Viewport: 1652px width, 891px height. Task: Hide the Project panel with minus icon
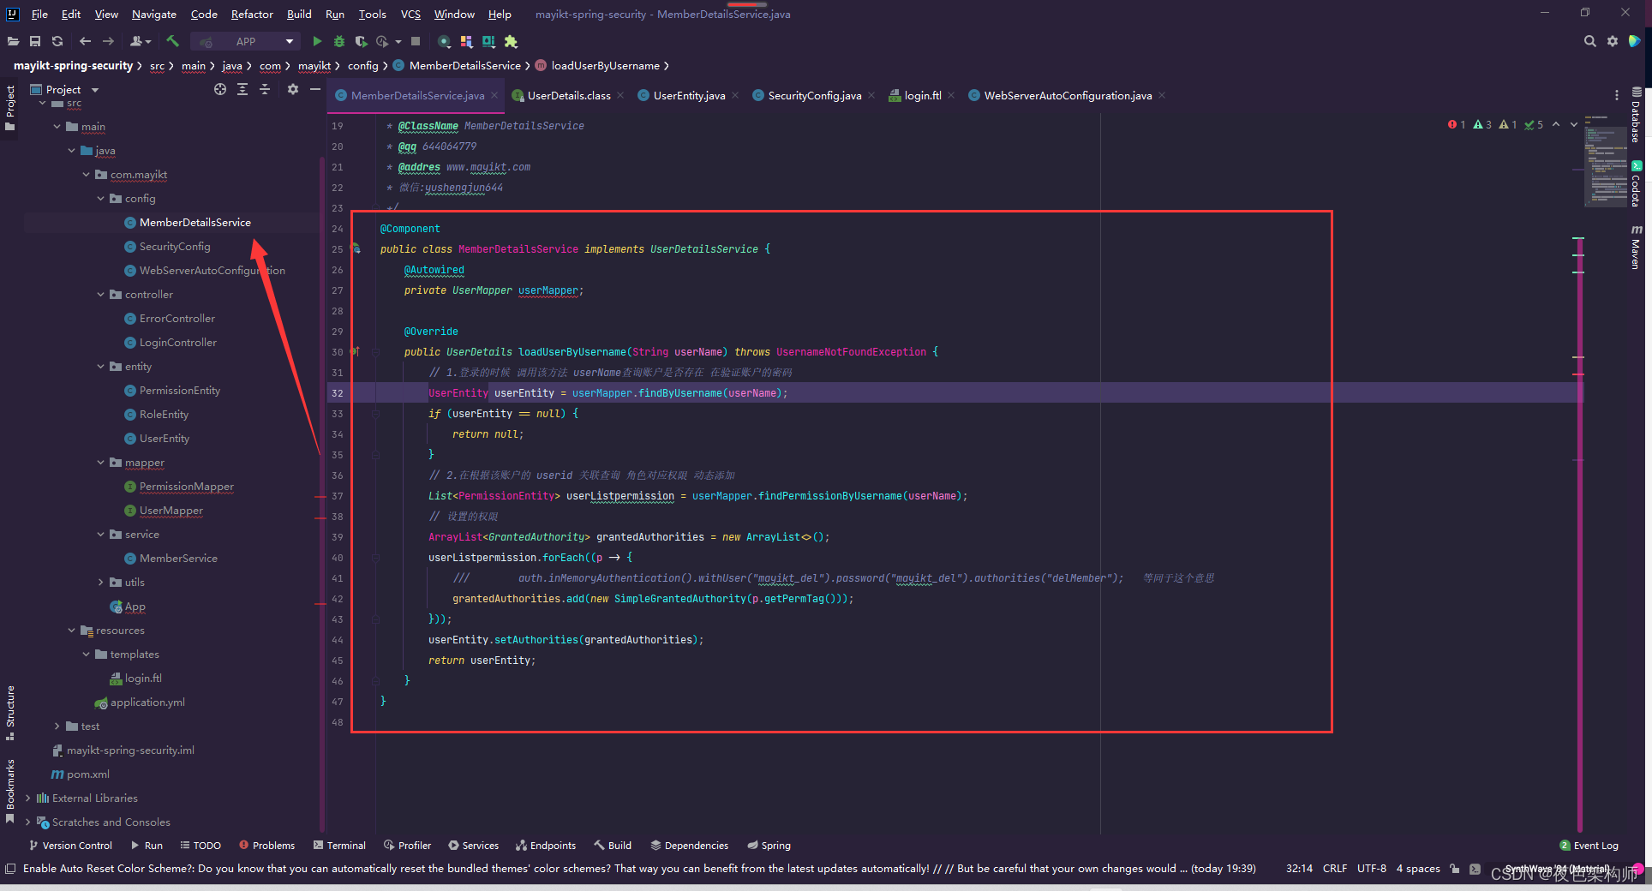(315, 89)
